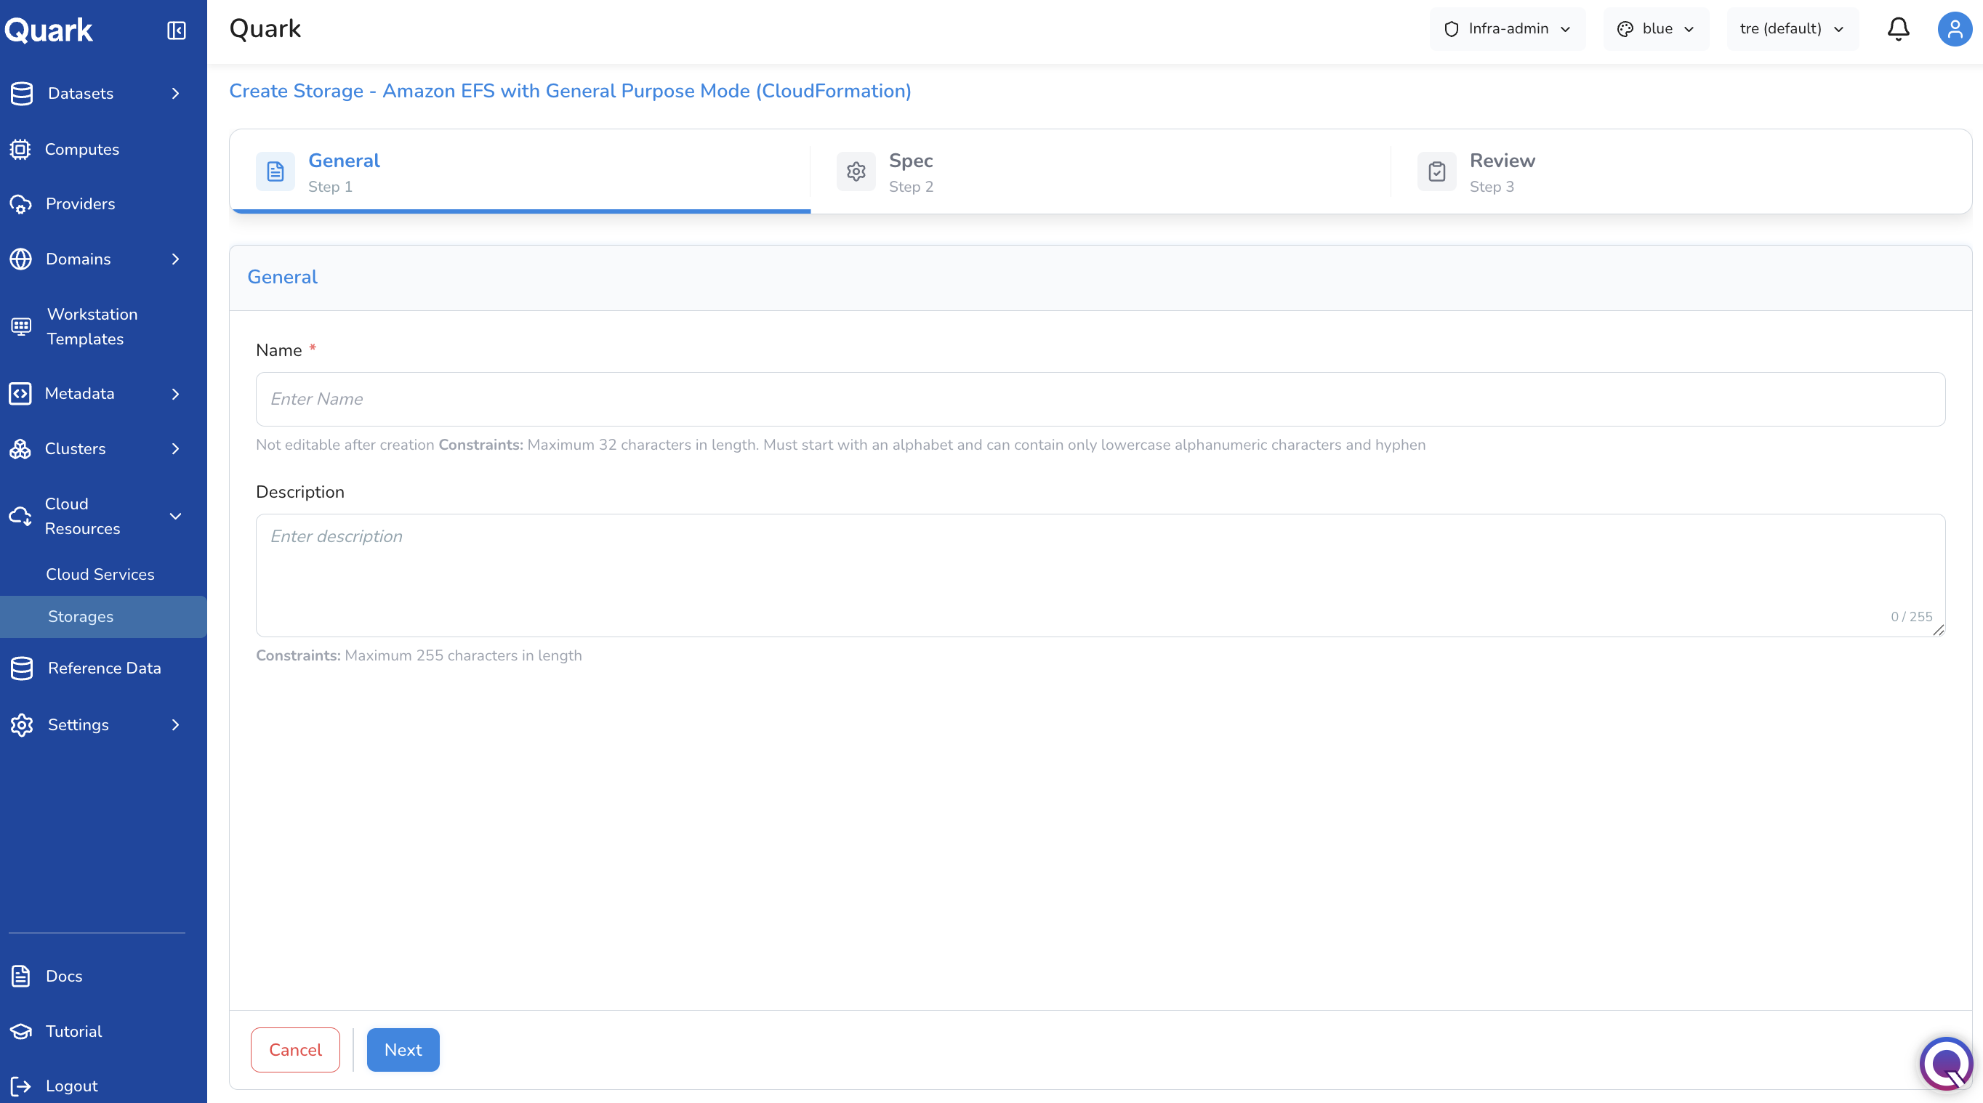1983x1103 pixels.
Task: Expand the Domains menu chevron
Action: click(175, 259)
